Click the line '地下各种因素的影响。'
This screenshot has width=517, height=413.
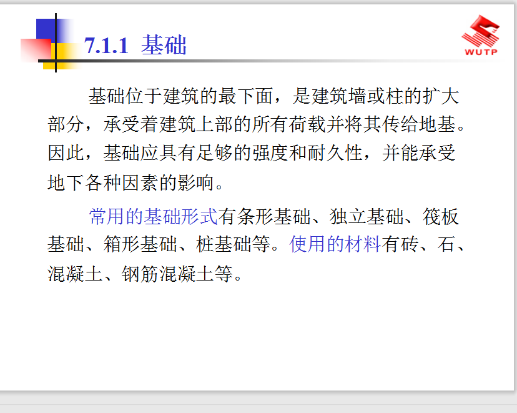[135, 182]
